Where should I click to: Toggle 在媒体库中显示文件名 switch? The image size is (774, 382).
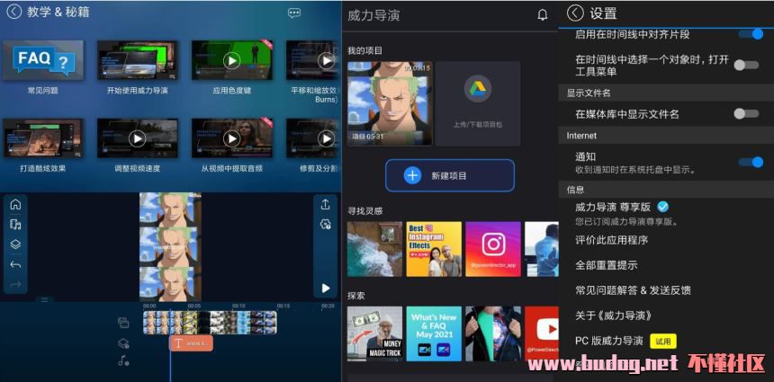746,114
